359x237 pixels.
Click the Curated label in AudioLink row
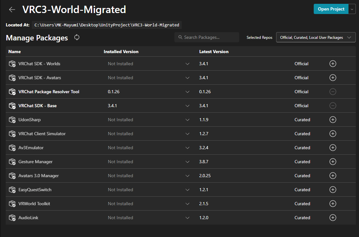tap(302, 218)
